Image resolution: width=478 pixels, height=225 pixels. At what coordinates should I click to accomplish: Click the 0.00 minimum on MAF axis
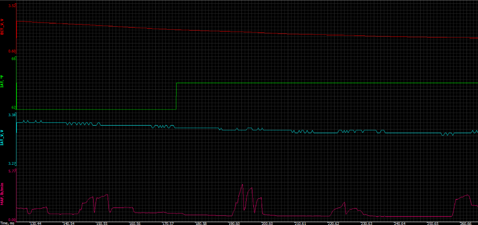coord(12,219)
